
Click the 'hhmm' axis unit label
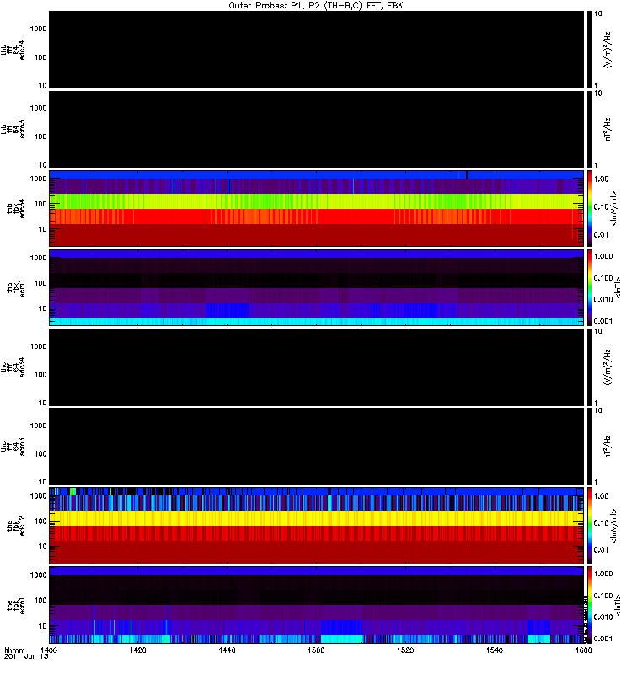tap(14, 650)
